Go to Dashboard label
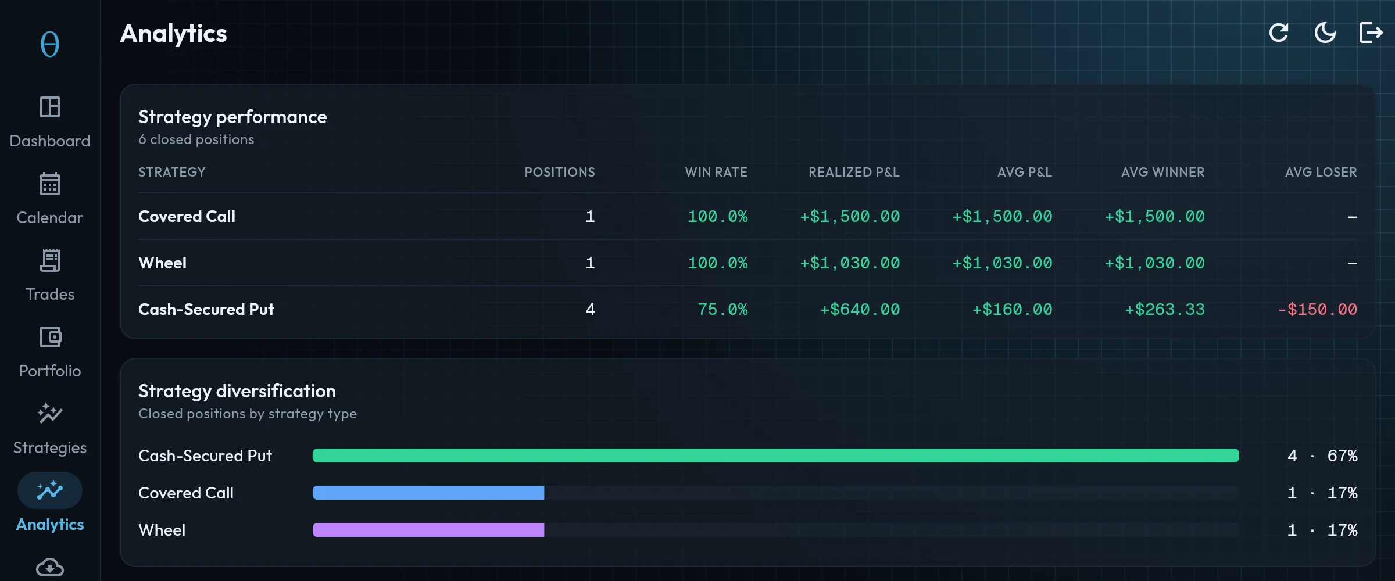Image resolution: width=1395 pixels, height=581 pixels. pos(50,141)
